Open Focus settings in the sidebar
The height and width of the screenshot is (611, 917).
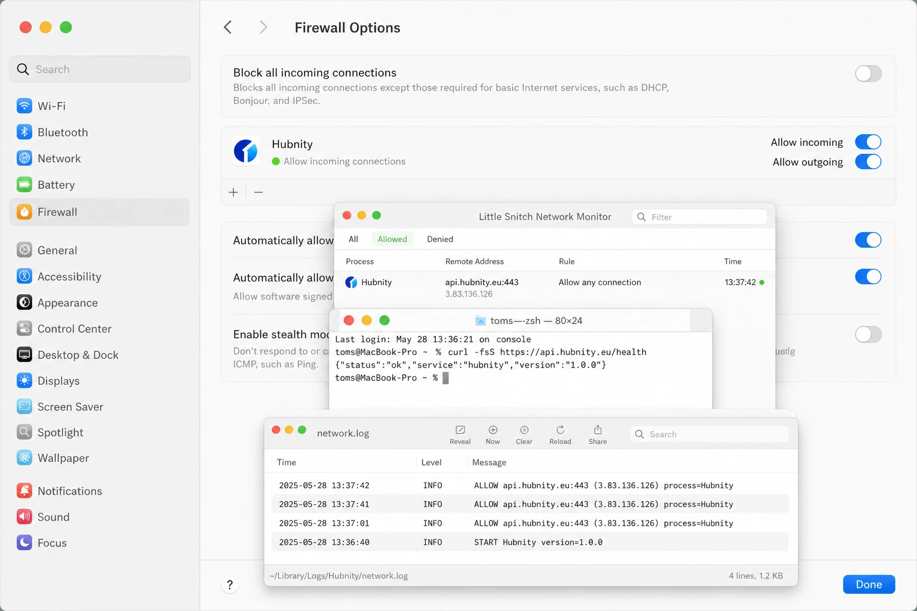pos(99,543)
